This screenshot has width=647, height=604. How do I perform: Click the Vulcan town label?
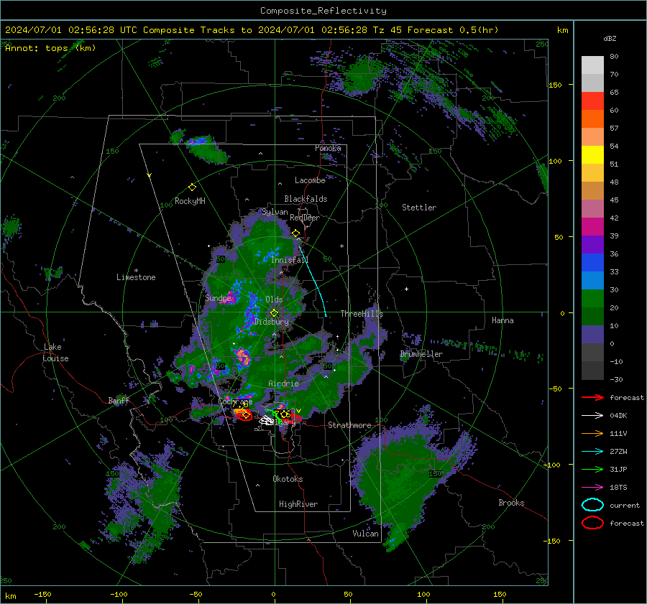click(365, 534)
